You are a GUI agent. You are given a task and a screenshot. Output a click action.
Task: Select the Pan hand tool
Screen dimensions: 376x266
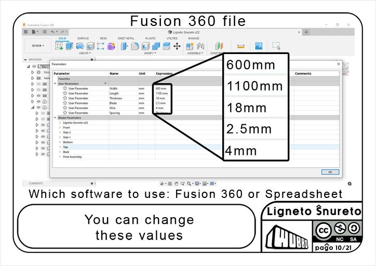pyautogui.click(x=176, y=184)
